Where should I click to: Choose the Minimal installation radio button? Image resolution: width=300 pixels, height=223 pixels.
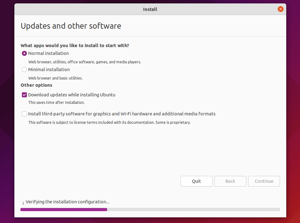pyautogui.click(x=24, y=70)
